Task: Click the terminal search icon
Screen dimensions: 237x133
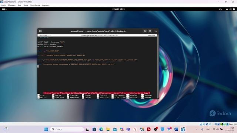Action: point(145,31)
